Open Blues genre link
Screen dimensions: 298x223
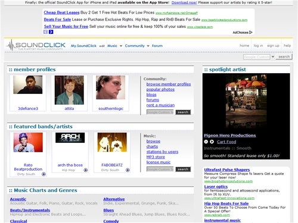pos(108,210)
